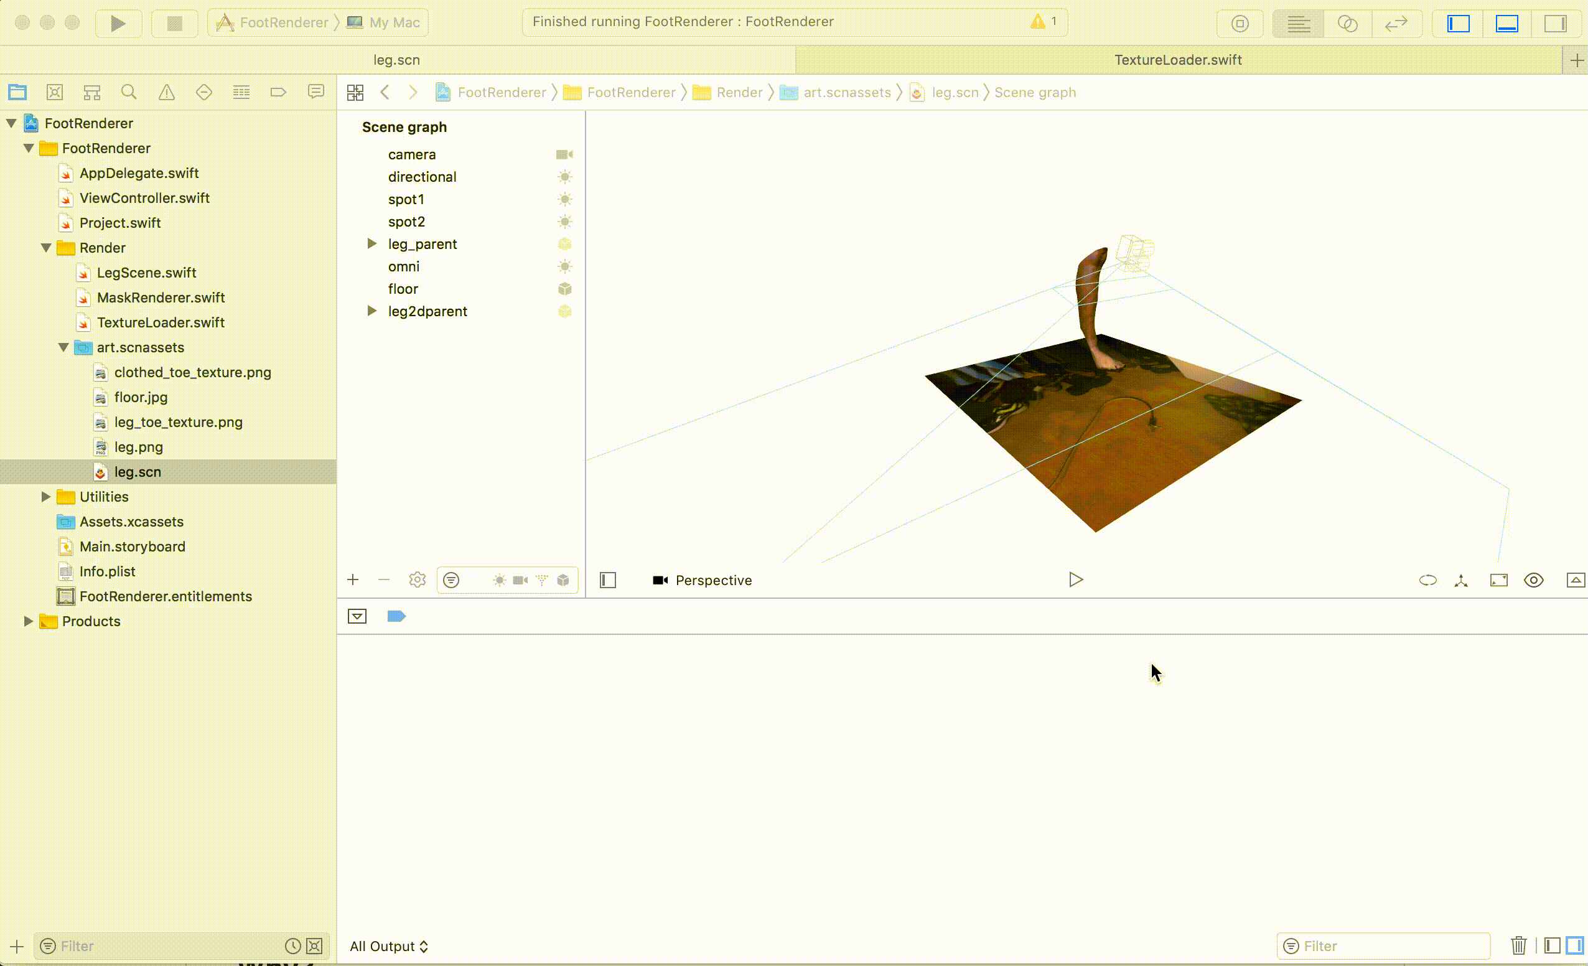Open the Find navigator (magnifier icon)

click(x=129, y=92)
